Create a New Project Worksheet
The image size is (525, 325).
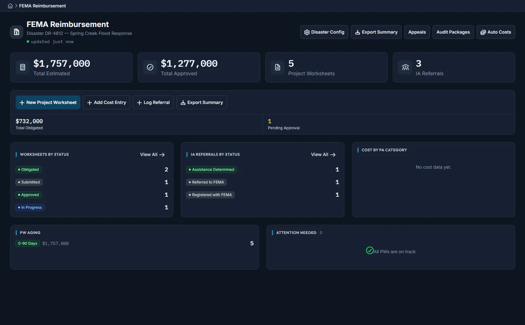pos(48,102)
